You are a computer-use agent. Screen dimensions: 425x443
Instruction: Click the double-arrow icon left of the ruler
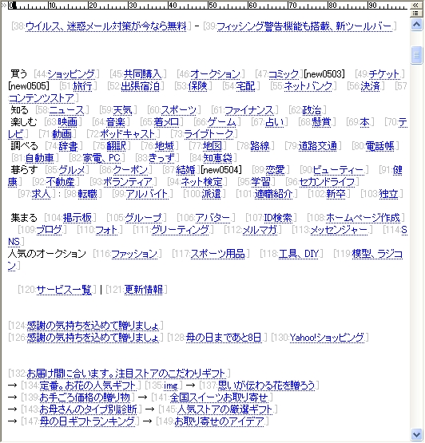4,5
